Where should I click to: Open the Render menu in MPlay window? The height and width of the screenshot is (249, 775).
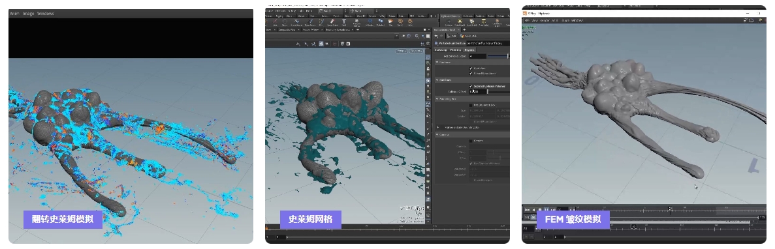[545, 21]
